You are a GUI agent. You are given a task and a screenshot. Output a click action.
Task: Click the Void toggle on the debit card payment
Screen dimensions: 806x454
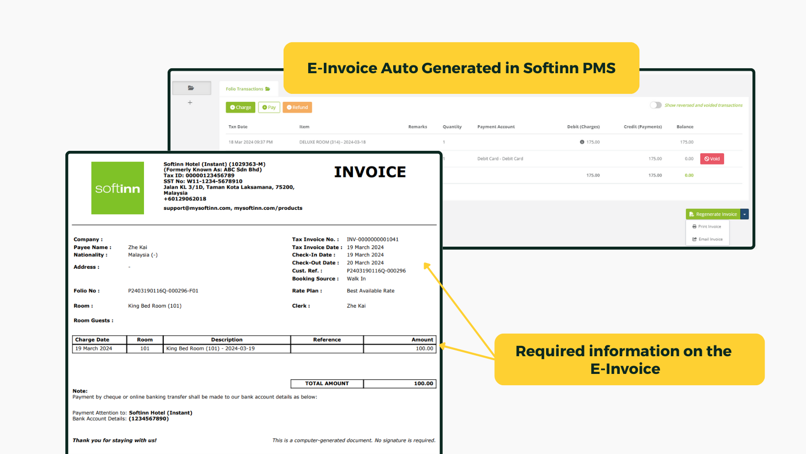point(712,158)
